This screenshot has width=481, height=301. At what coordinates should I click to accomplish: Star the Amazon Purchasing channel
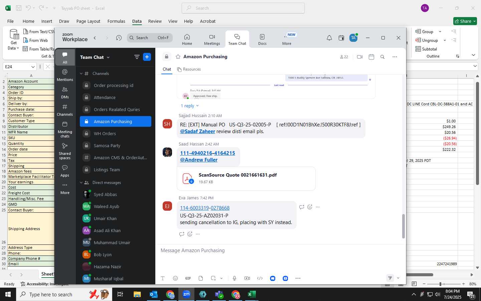point(178,57)
